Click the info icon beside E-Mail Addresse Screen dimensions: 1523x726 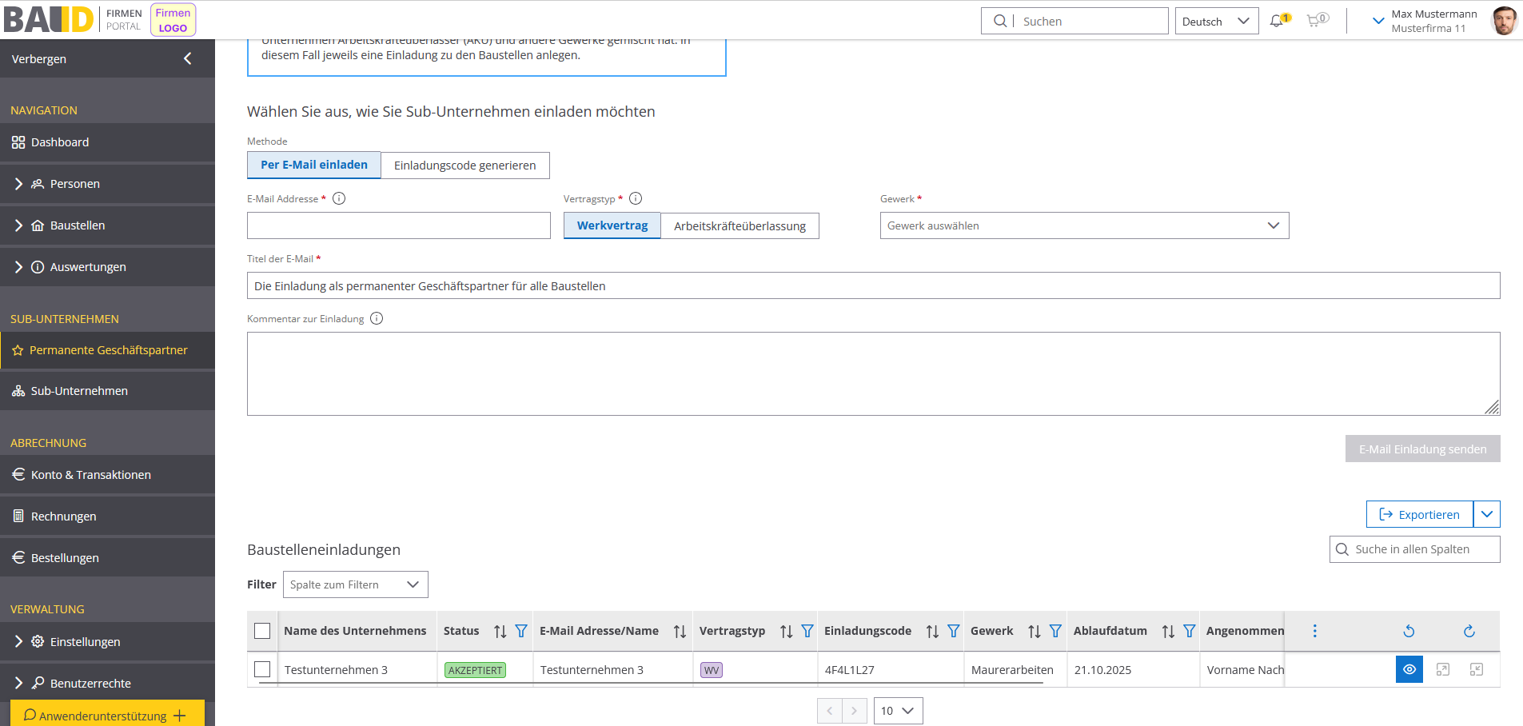point(339,198)
